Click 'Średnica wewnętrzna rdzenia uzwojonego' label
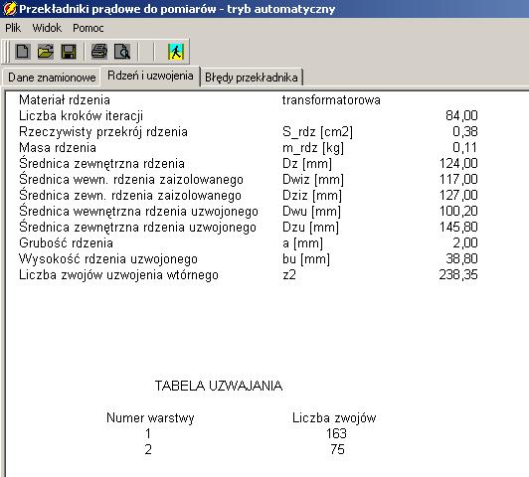This screenshot has width=529, height=477. tap(138, 211)
